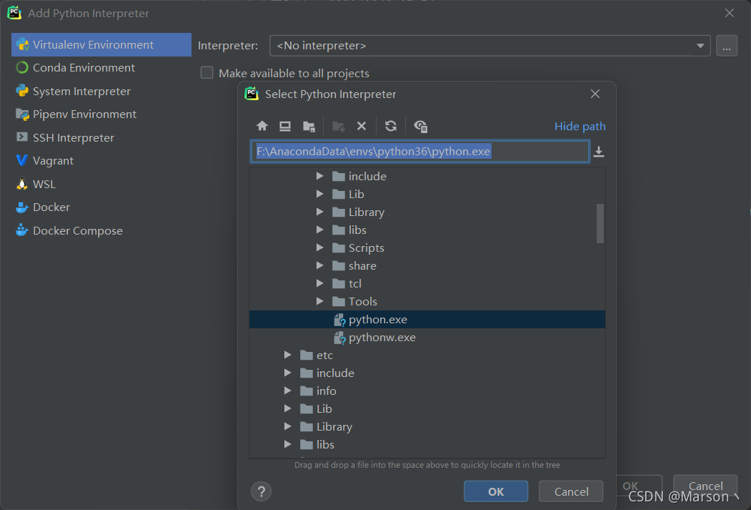Click the SSH Interpreter terminal icon
The height and width of the screenshot is (510, 751).
coord(22,137)
